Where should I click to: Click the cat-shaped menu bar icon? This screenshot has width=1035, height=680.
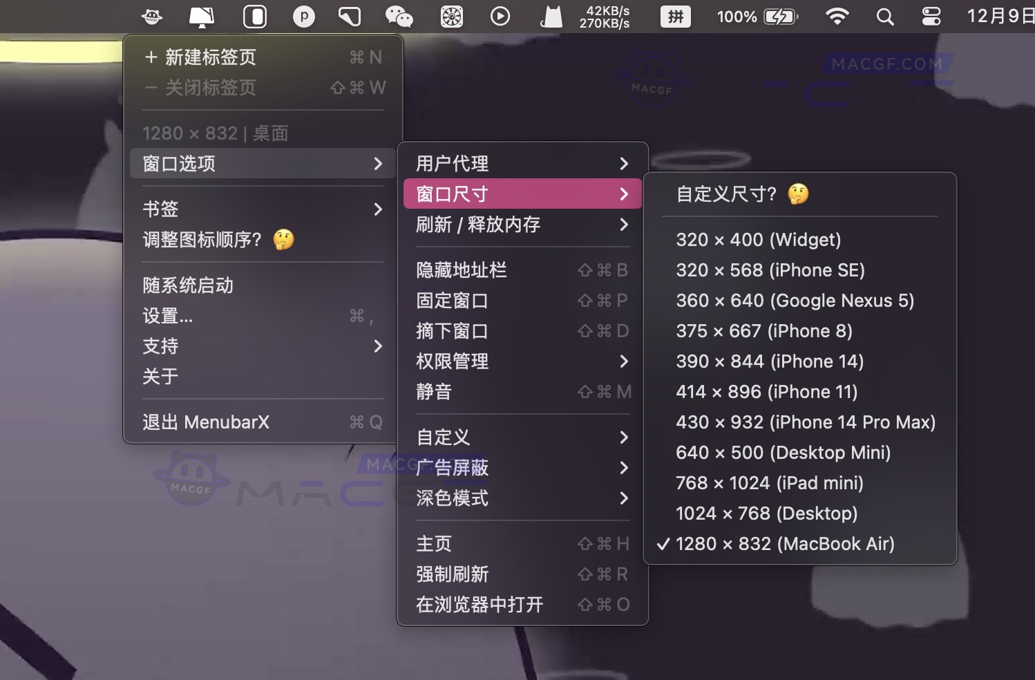pyautogui.click(x=549, y=16)
